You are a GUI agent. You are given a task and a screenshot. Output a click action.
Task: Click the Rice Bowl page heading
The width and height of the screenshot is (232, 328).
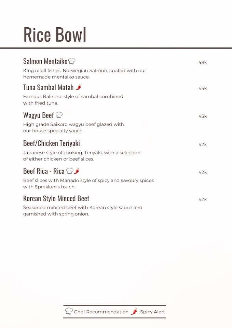(55, 34)
